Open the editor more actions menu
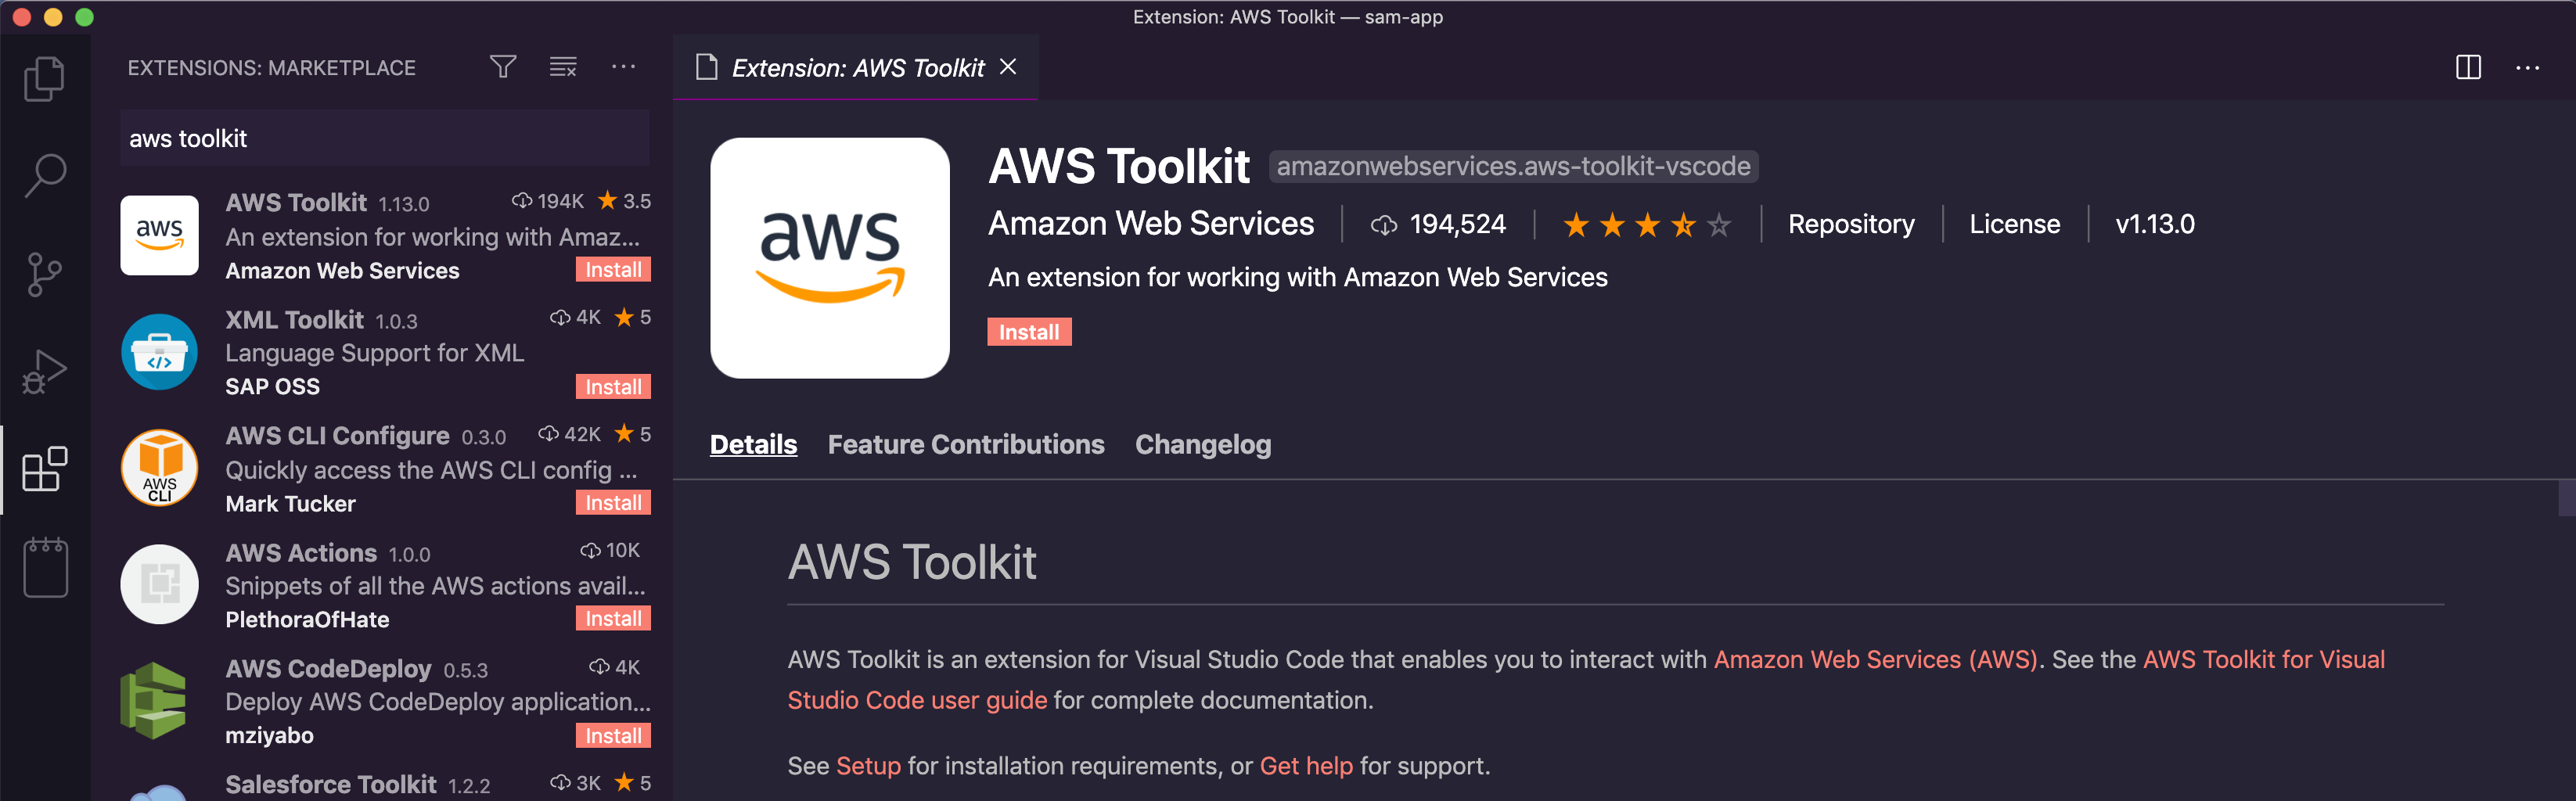Viewport: 2576px width, 801px height. point(2529,67)
